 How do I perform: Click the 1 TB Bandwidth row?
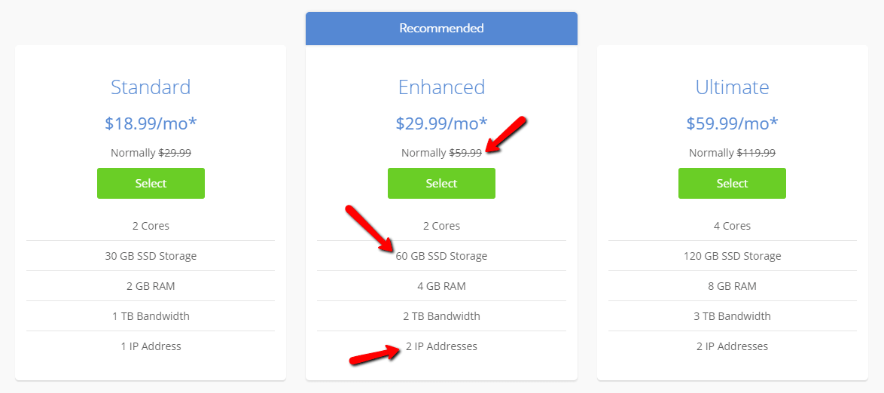tap(151, 316)
